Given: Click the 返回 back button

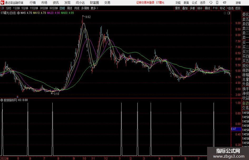Looking at the screenshot, I should [238, 8].
